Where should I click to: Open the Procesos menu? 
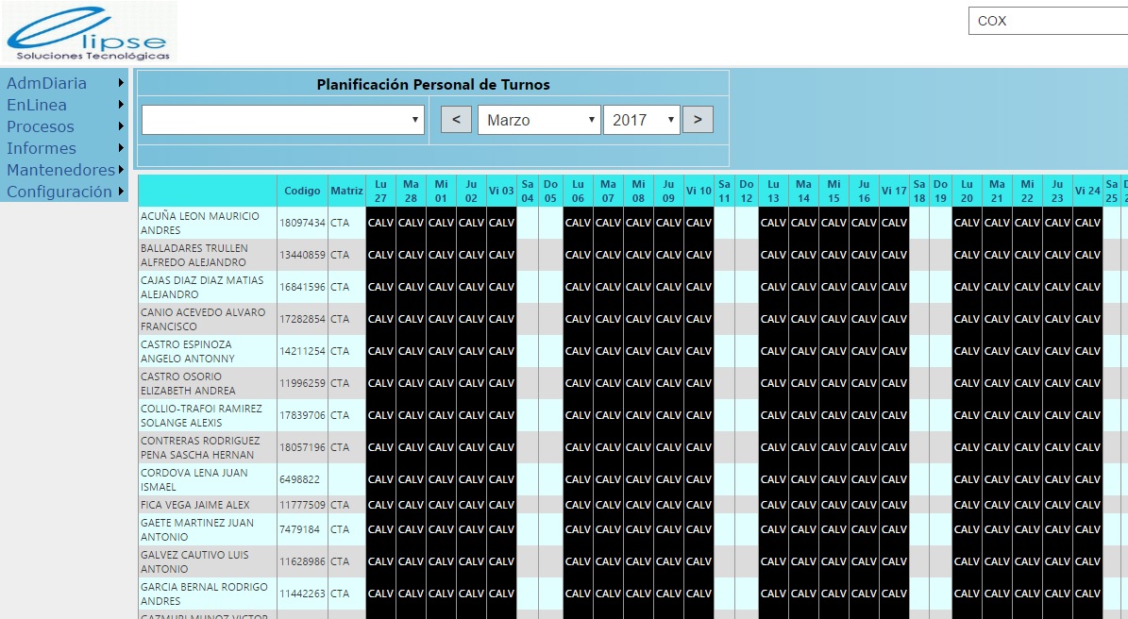point(41,126)
